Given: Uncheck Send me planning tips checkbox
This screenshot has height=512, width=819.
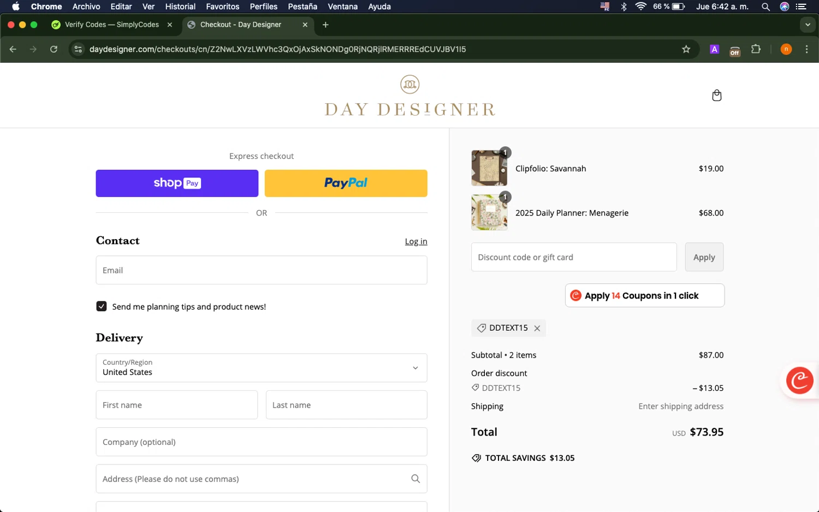Looking at the screenshot, I should pos(102,306).
